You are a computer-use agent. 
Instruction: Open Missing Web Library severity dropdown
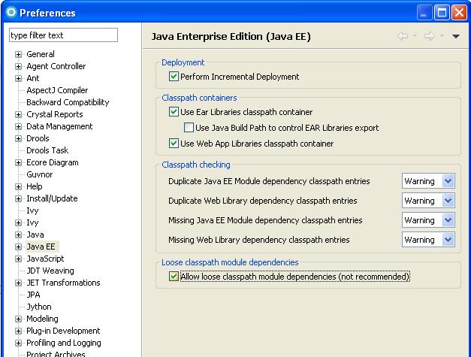(x=448, y=240)
